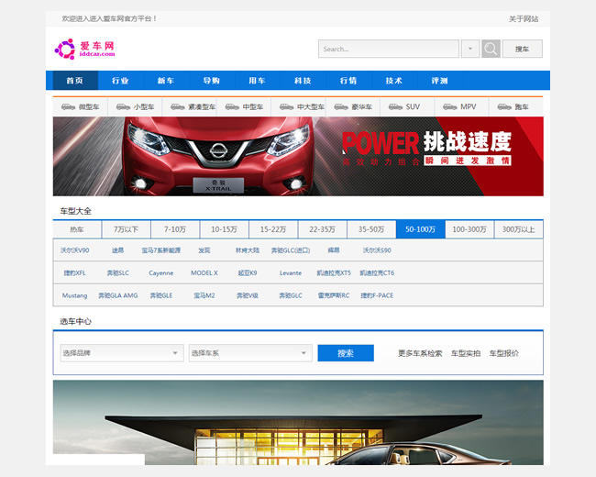Select the 22-35万 price tab
Image resolution: width=596 pixels, height=477 pixels.
click(322, 229)
